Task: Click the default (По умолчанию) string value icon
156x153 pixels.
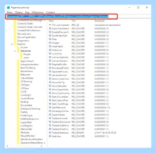Action: [50, 25]
